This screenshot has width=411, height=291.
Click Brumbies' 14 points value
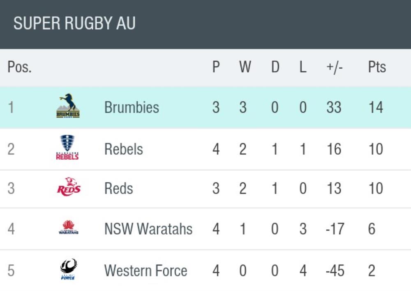point(376,107)
